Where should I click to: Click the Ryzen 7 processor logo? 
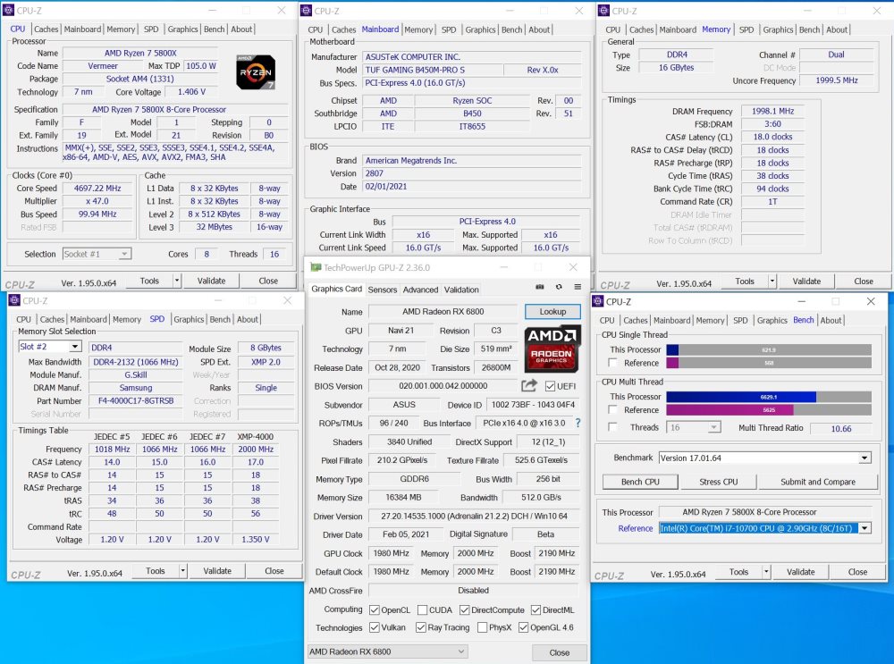pyautogui.click(x=256, y=72)
